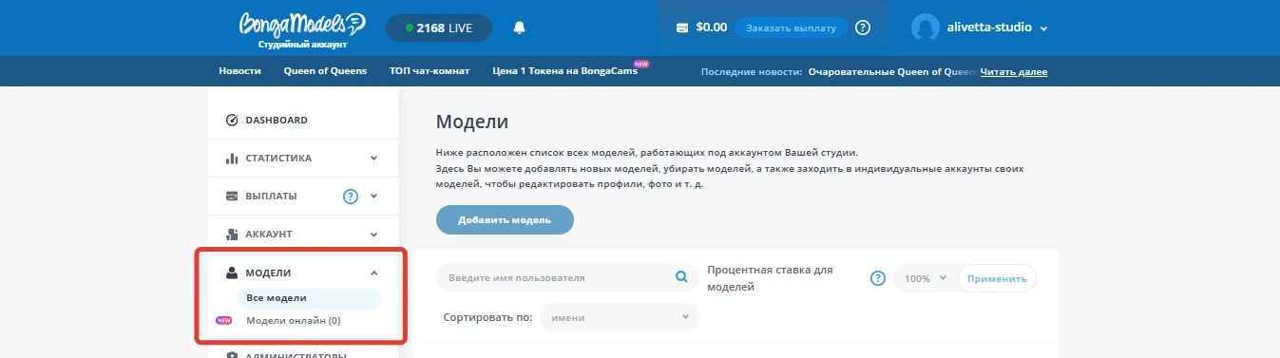Click the Администраторы sidebar icon
This screenshot has height=358, width=1280.
tap(232, 355)
